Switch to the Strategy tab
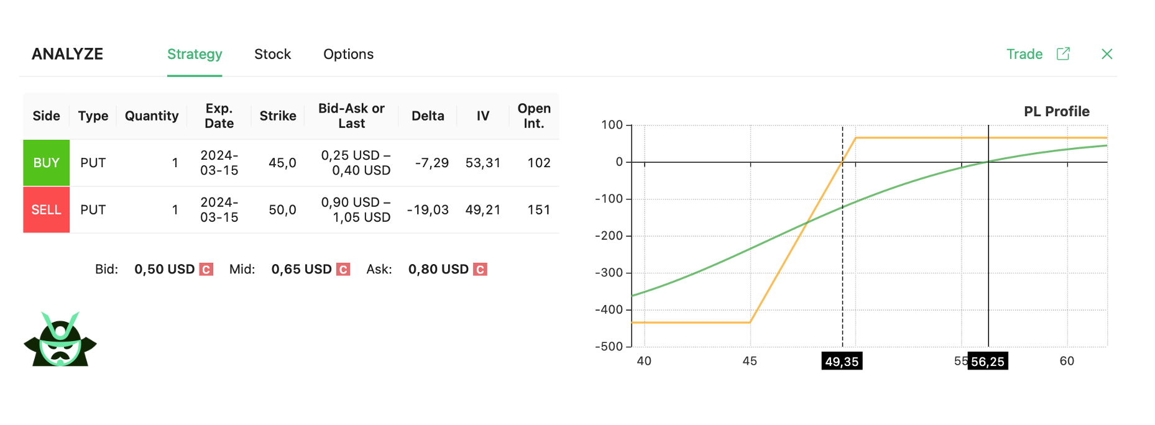Viewport: 1155px width, 425px height. [x=195, y=54]
